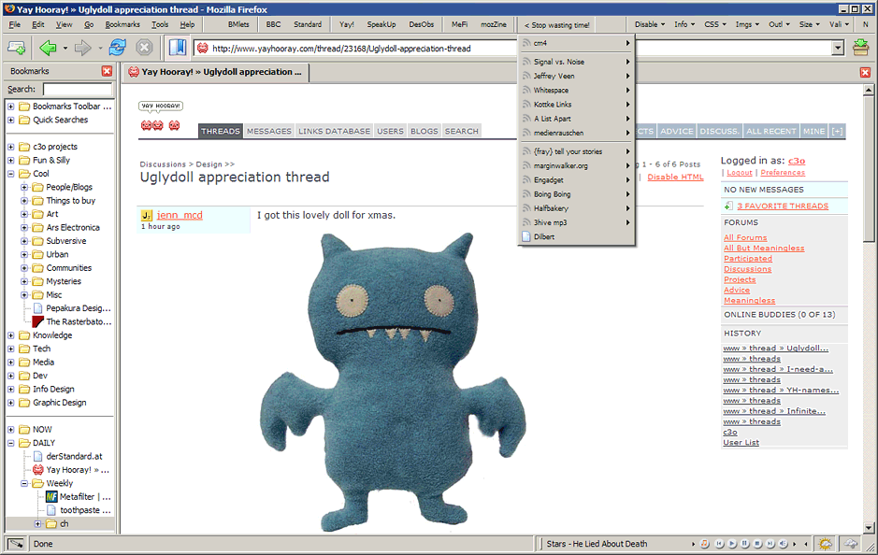The height and width of the screenshot is (555, 878).
Task: Open the Tools menu
Action: point(160,24)
